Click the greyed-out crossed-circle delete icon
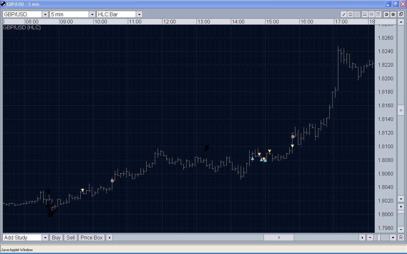 357,14
